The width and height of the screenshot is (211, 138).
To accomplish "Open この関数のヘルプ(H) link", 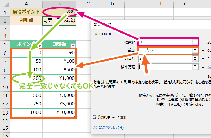I will [108, 127].
